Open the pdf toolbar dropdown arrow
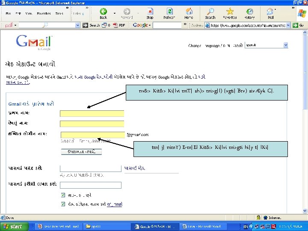The image size is (308, 231). (x=15, y=25)
